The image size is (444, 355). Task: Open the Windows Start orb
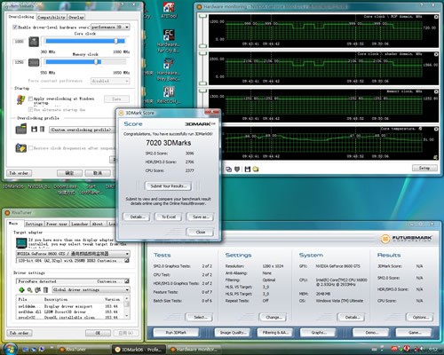click(10, 349)
